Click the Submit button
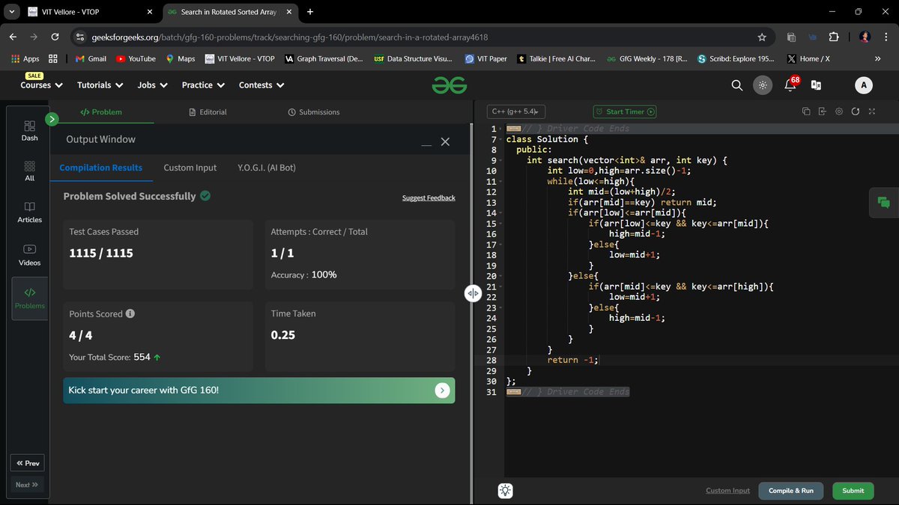The height and width of the screenshot is (505, 899). (x=853, y=491)
